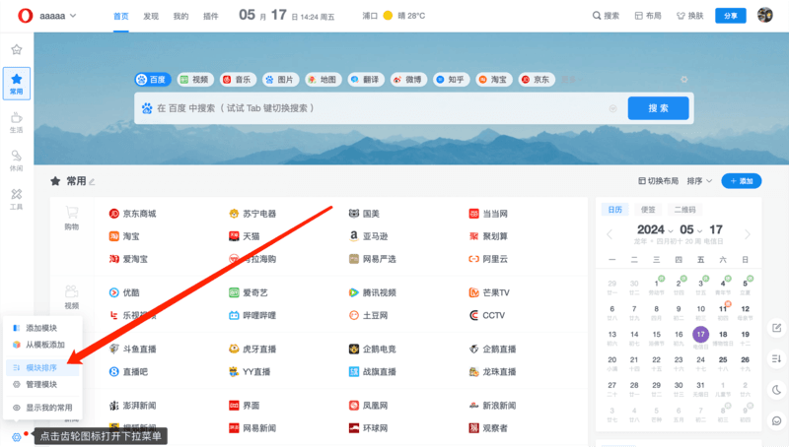
Task: Open the 工具 sidebar category
Action: (x=17, y=199)
